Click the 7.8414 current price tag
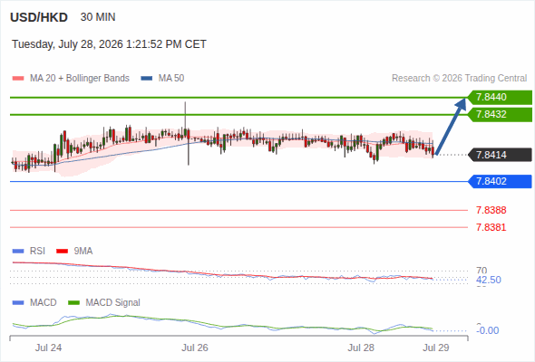This screenshot has width=535, height=362. pos(500,155)
